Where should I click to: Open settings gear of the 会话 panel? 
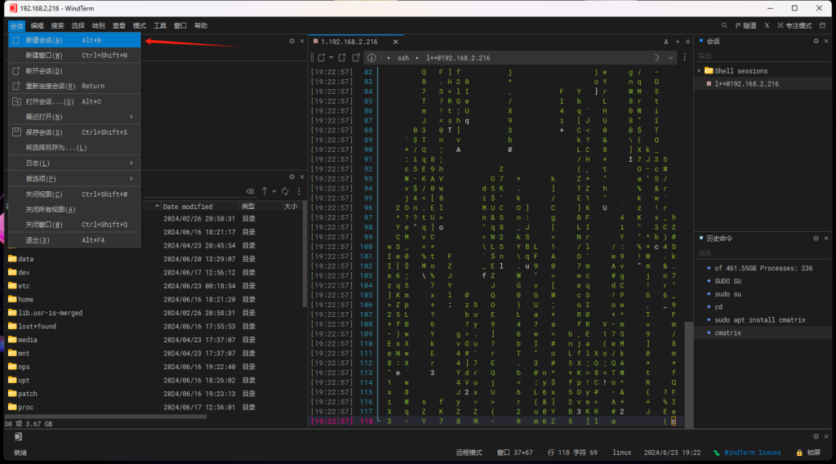pos(815,41)
